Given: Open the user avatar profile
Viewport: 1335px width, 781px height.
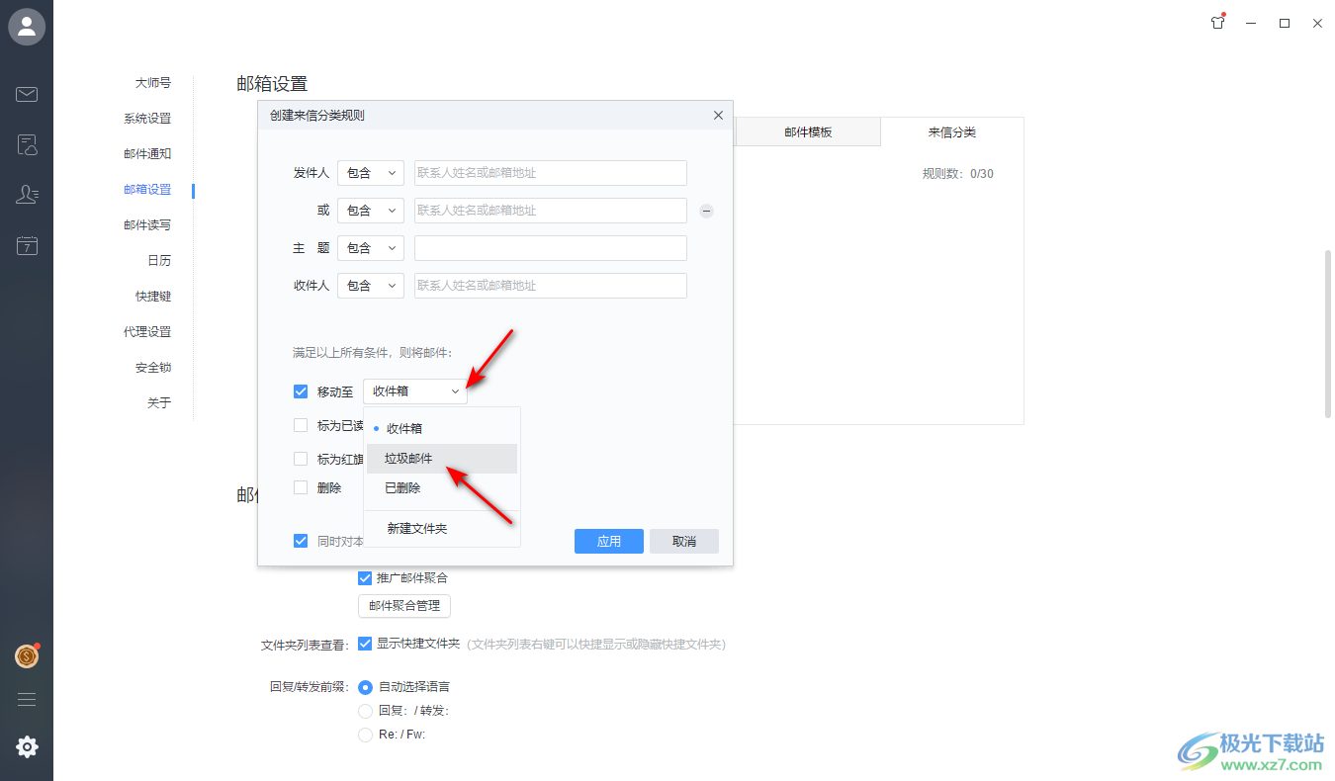Looking at the screenshot, I should point(27,27).
